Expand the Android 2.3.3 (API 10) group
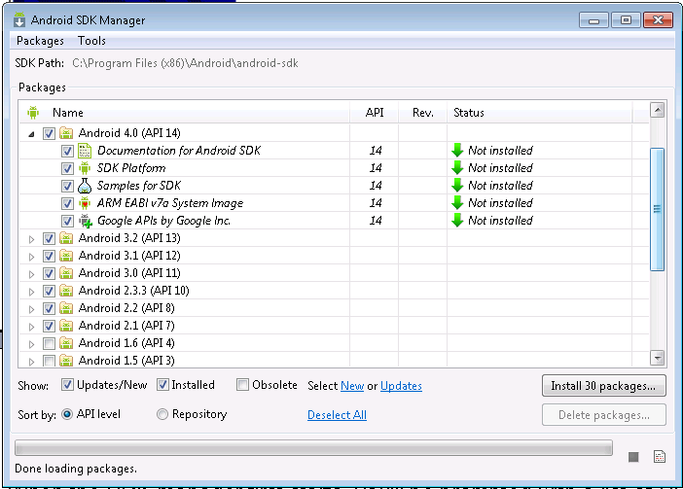The height and width of the screenshot is (489, 683). [31, 291]
